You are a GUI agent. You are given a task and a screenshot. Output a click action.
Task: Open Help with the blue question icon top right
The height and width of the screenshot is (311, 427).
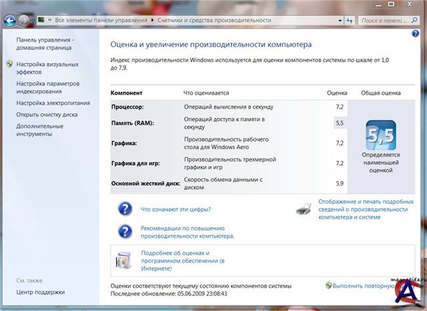tap(415, 33)
